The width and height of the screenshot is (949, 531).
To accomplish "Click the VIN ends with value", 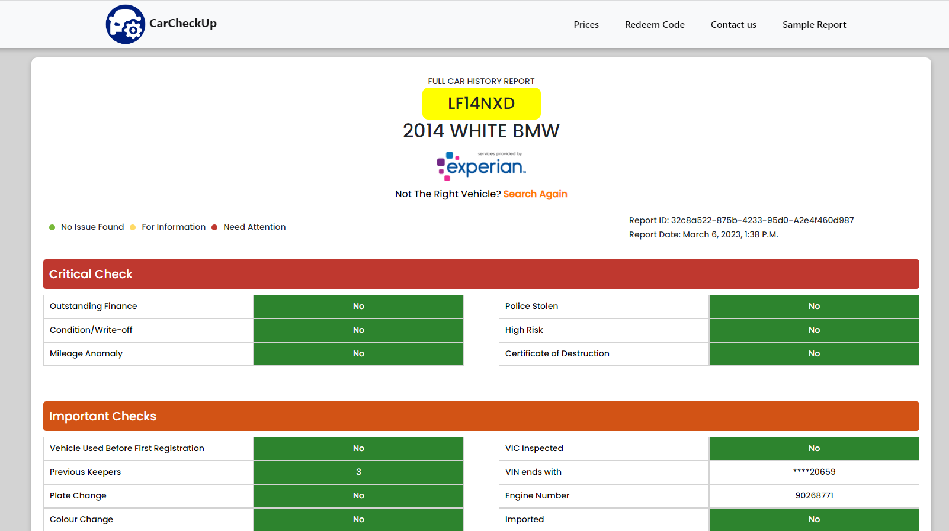I will click(814, 472).
